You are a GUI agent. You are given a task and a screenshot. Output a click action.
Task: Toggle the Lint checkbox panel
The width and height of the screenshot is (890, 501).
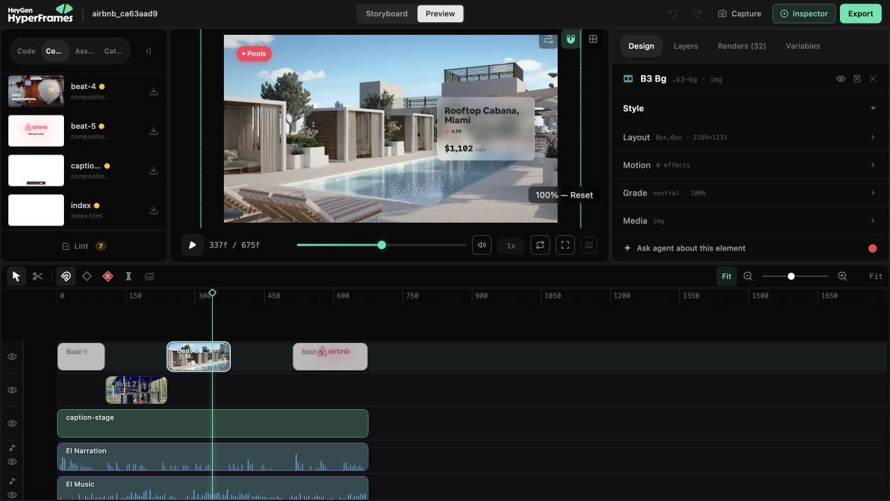(x=83, y=246)
